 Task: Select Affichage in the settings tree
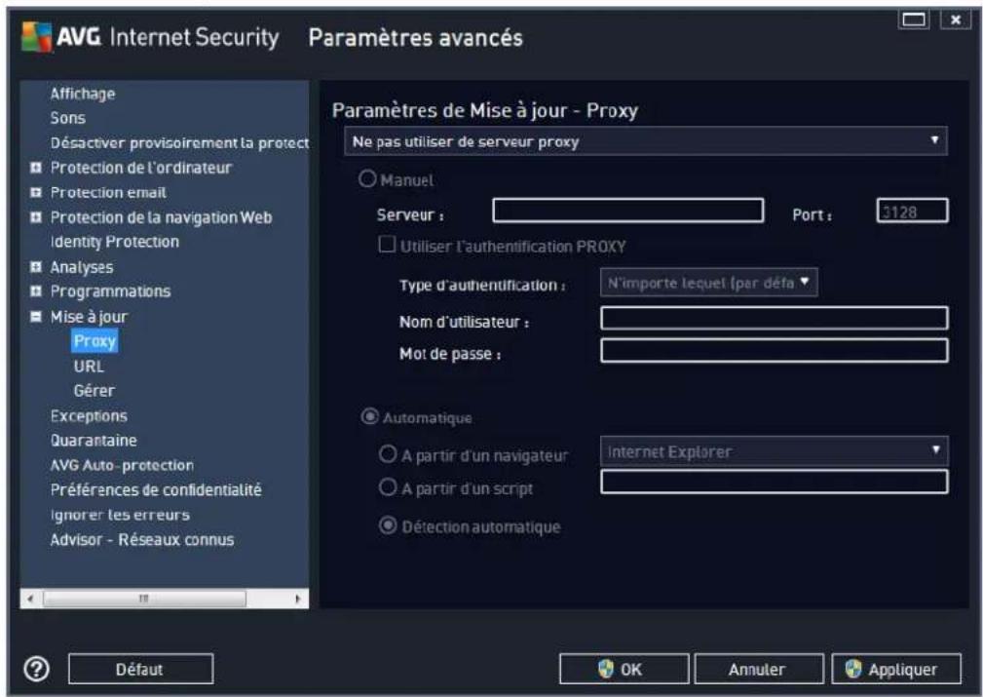pyautogui.click(x=83, y=95)
